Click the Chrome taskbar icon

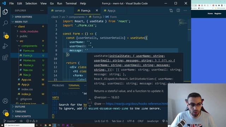pyautogui.click(x=46, y=125)
